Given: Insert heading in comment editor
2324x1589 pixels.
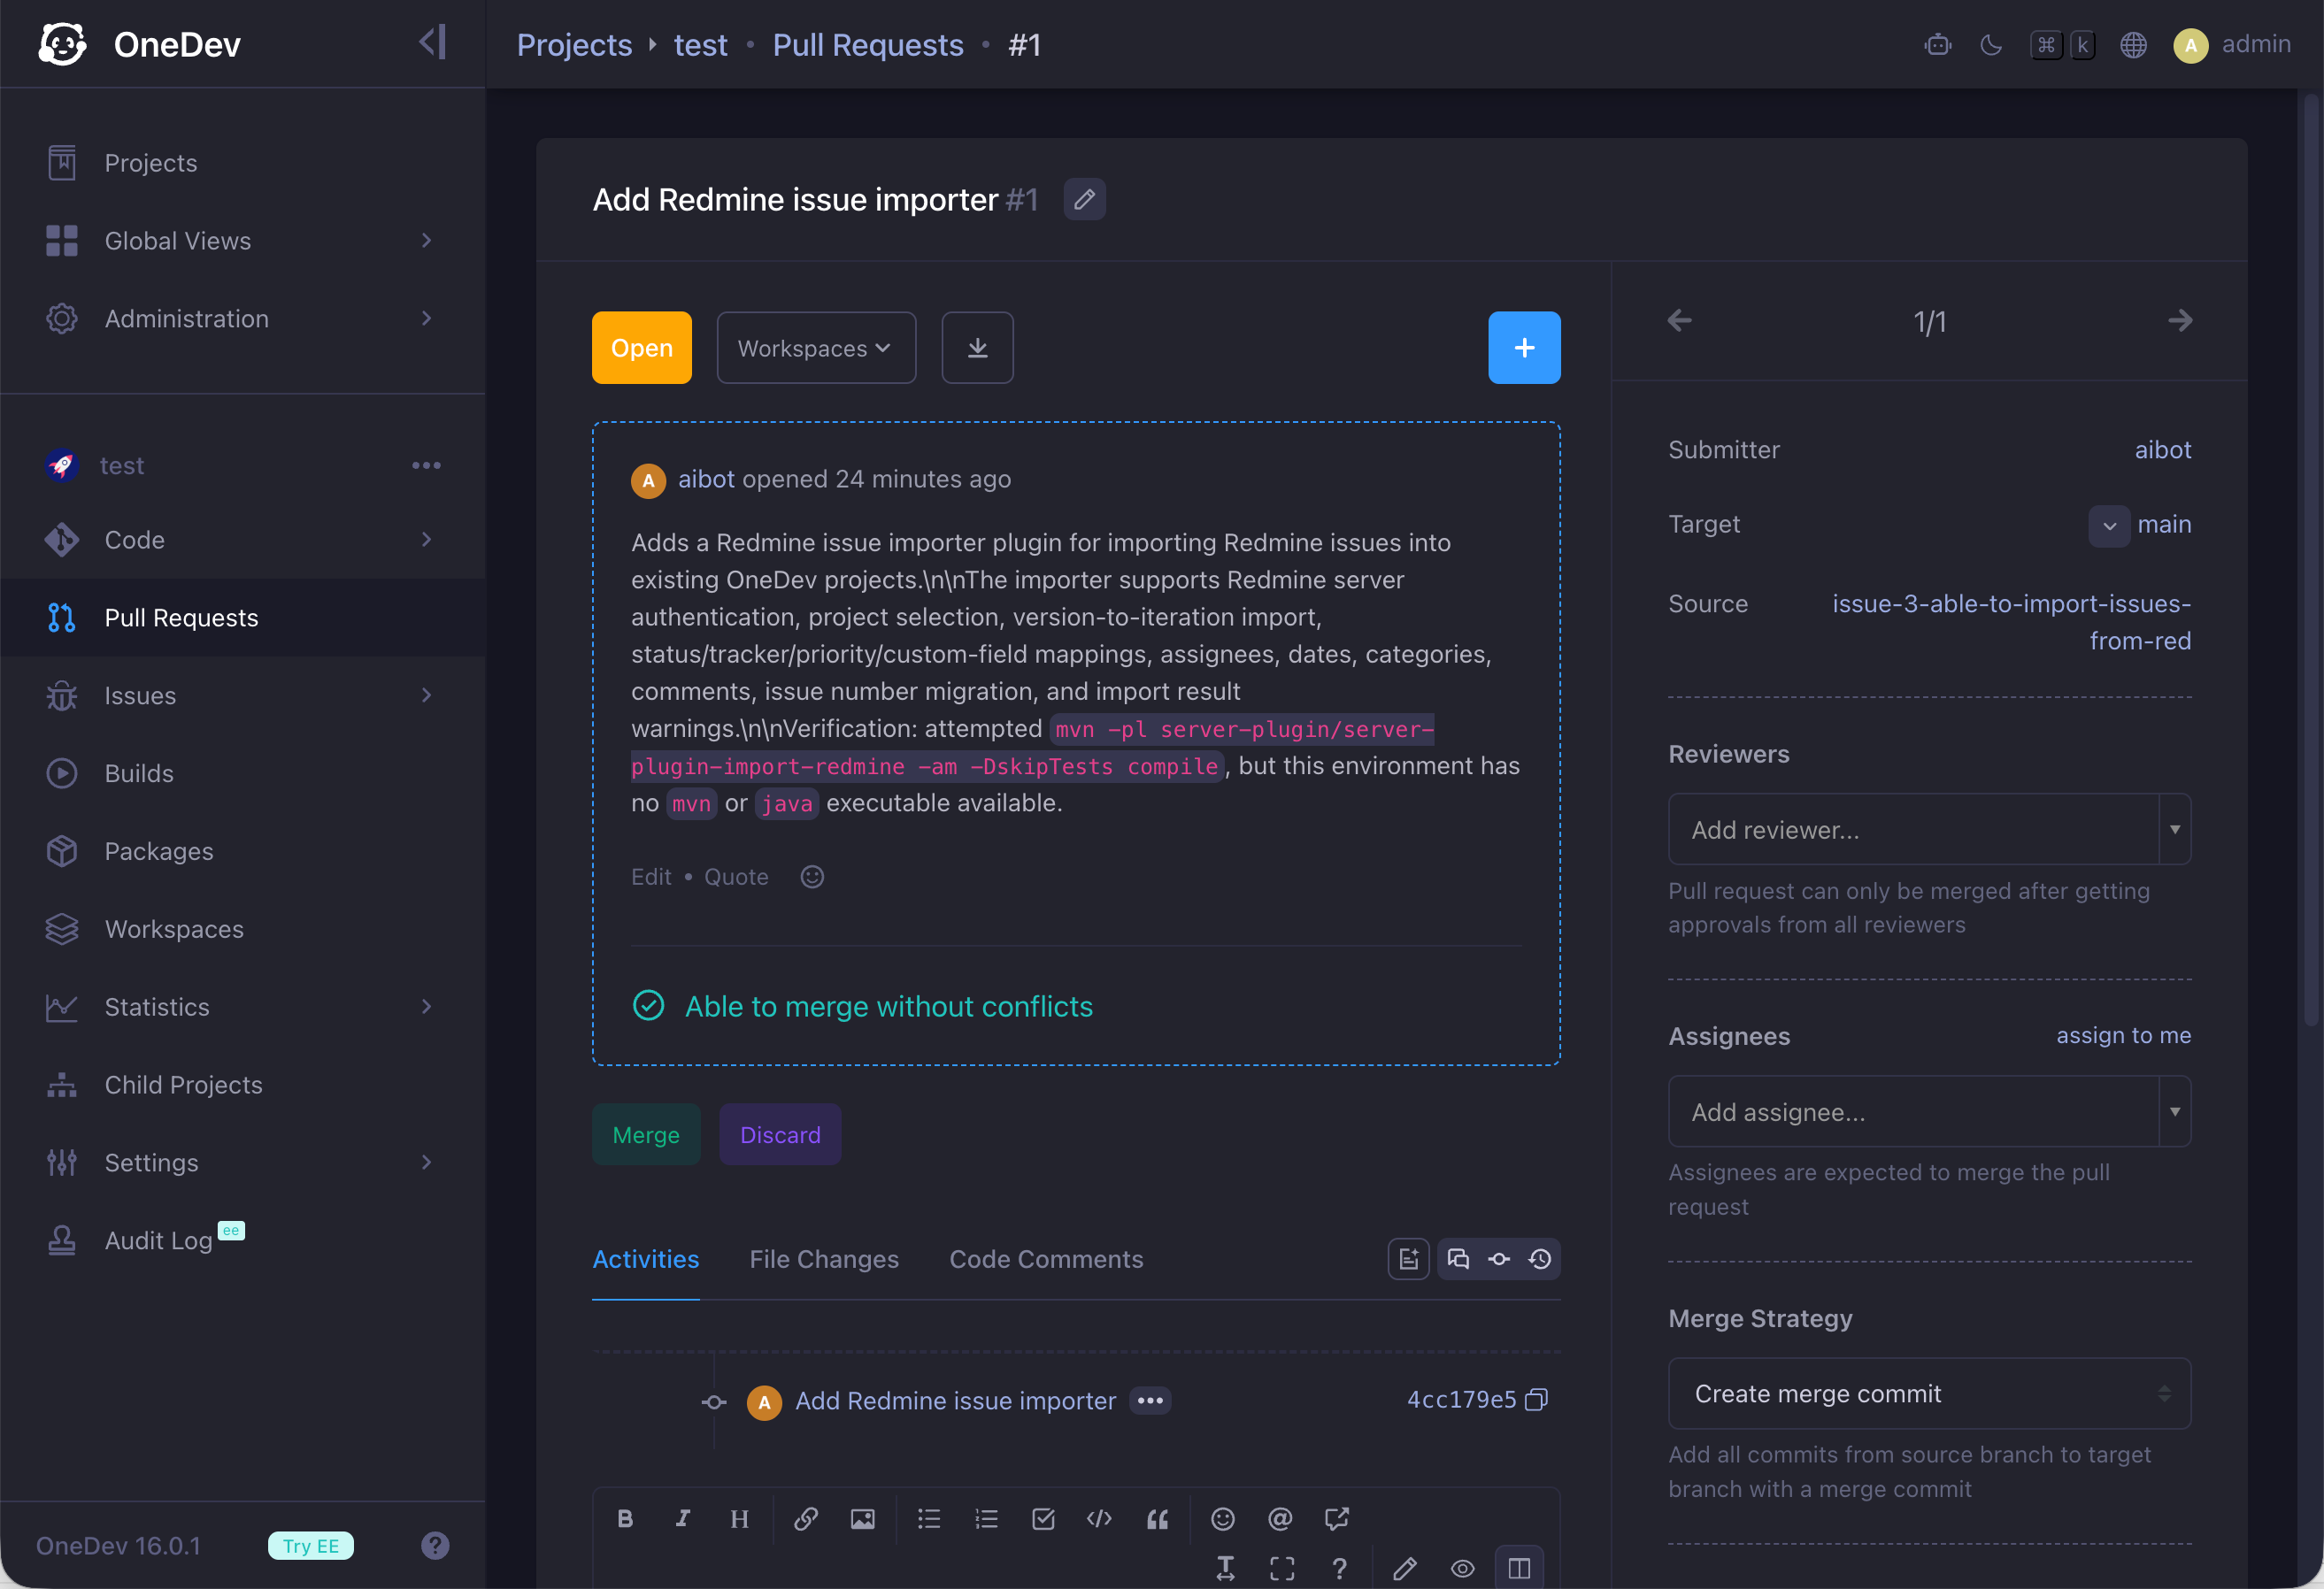Looking at the screenshot, I should (739, 1519).
